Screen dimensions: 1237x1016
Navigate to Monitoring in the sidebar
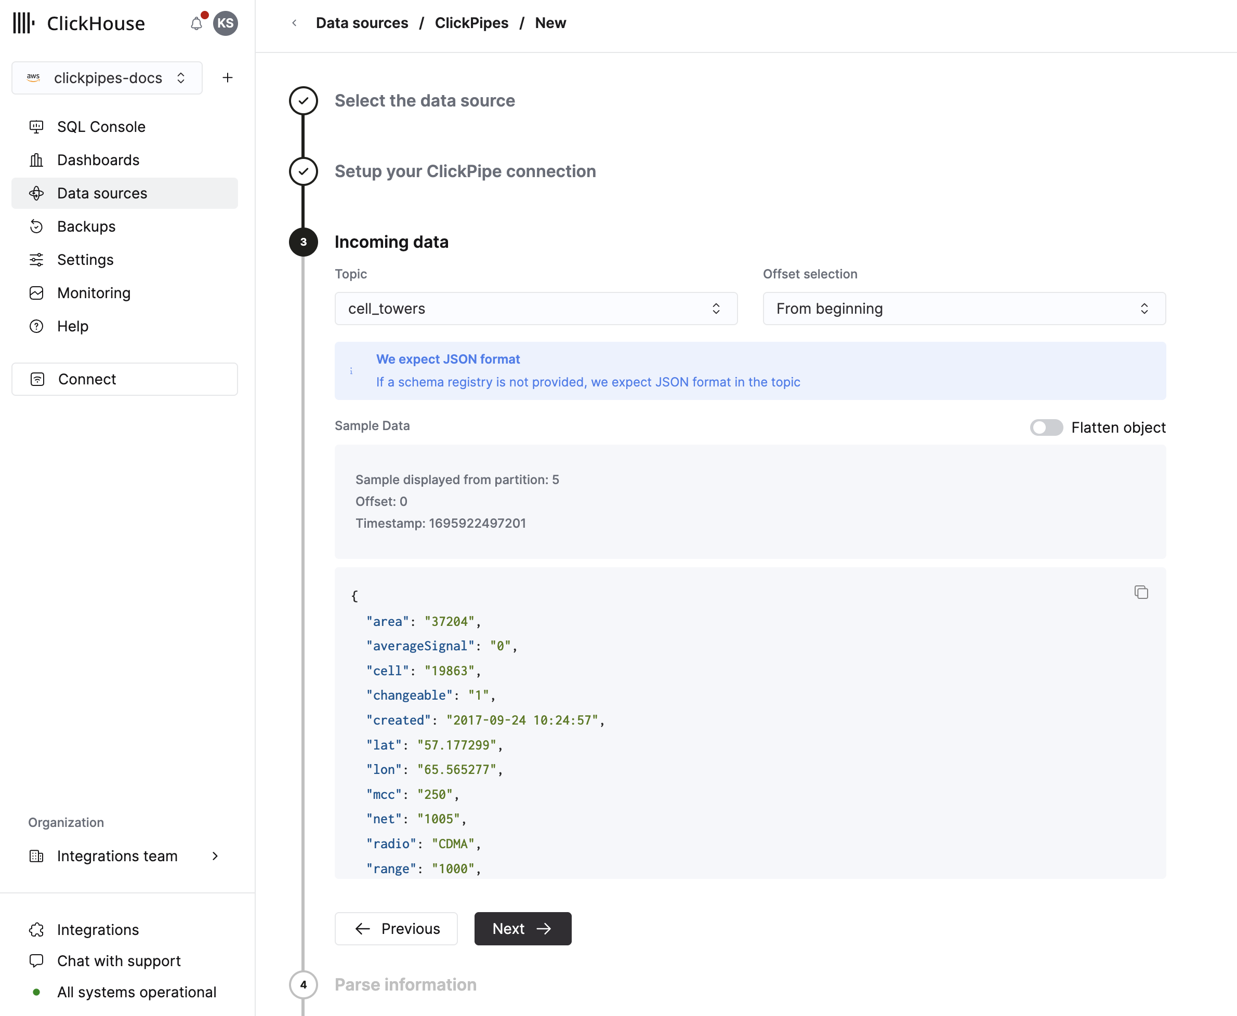point(94,292)
